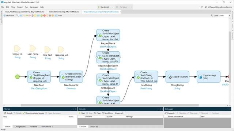Open the Stories panel options dropdown
The width and height of the screenshot is (234, 131).
[72, 109]
